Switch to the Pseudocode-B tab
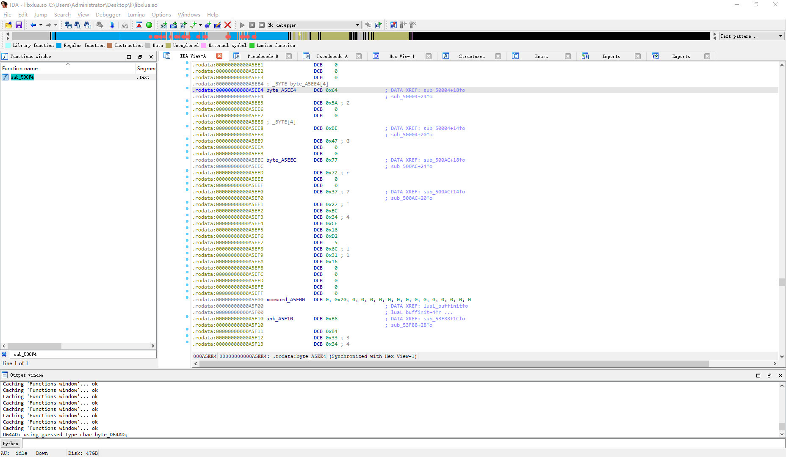 [x=262, y=56]
